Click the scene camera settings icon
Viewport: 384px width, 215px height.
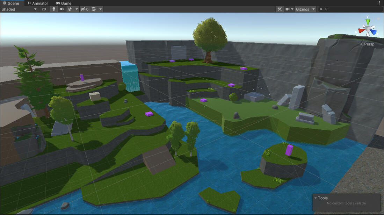tap(287, 9)
